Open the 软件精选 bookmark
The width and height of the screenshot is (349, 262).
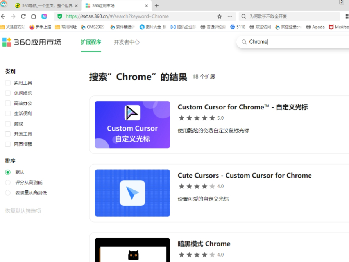tap(122, 27)
